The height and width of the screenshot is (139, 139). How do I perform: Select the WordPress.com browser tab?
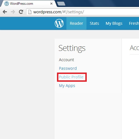pos(28,4)
